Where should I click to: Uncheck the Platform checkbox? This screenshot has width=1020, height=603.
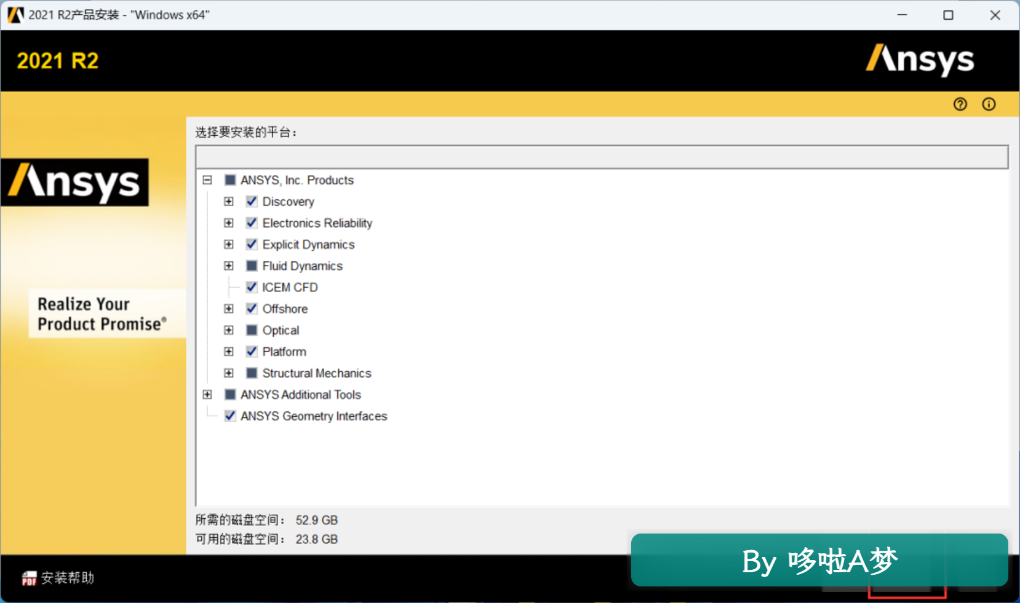[x=252, y=352]
